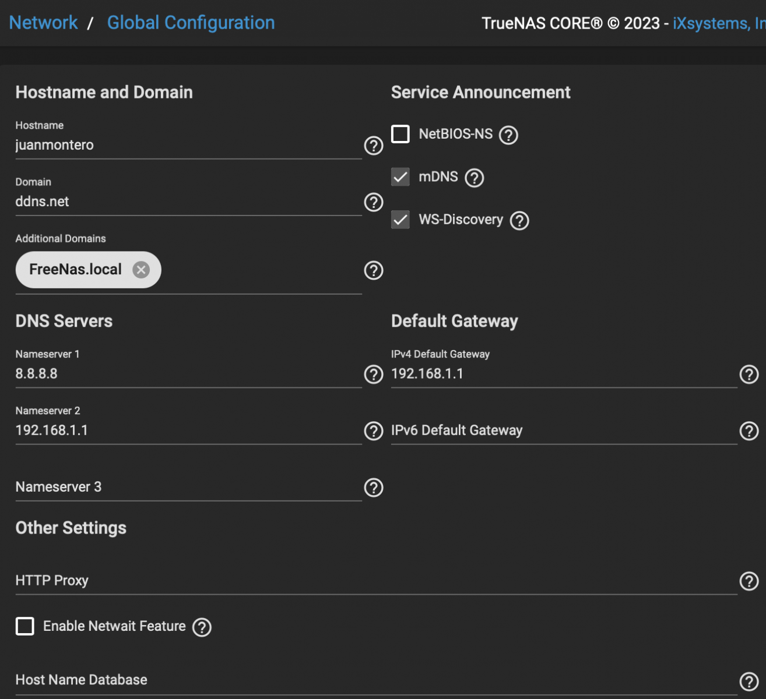Click the Other Settings heading

click(71, 528)
